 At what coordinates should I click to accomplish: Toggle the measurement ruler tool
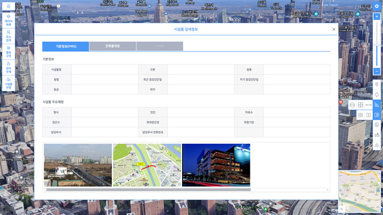click(x=377, y=105)
